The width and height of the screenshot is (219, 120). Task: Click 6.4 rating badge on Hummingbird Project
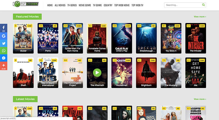pyautogui.click(x=65, y=60)
